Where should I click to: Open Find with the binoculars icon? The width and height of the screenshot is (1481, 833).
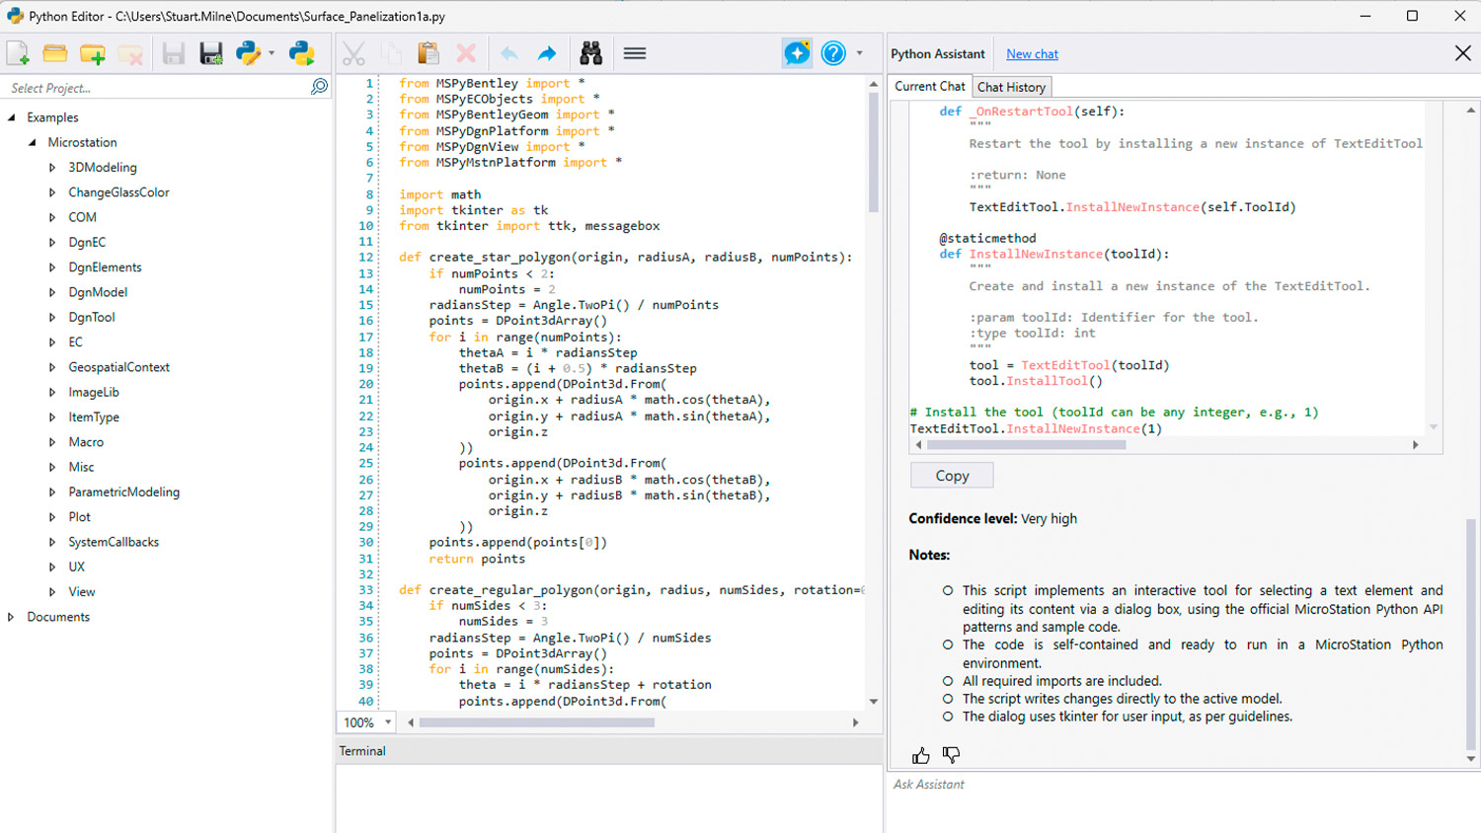click(x=590, y=53)
